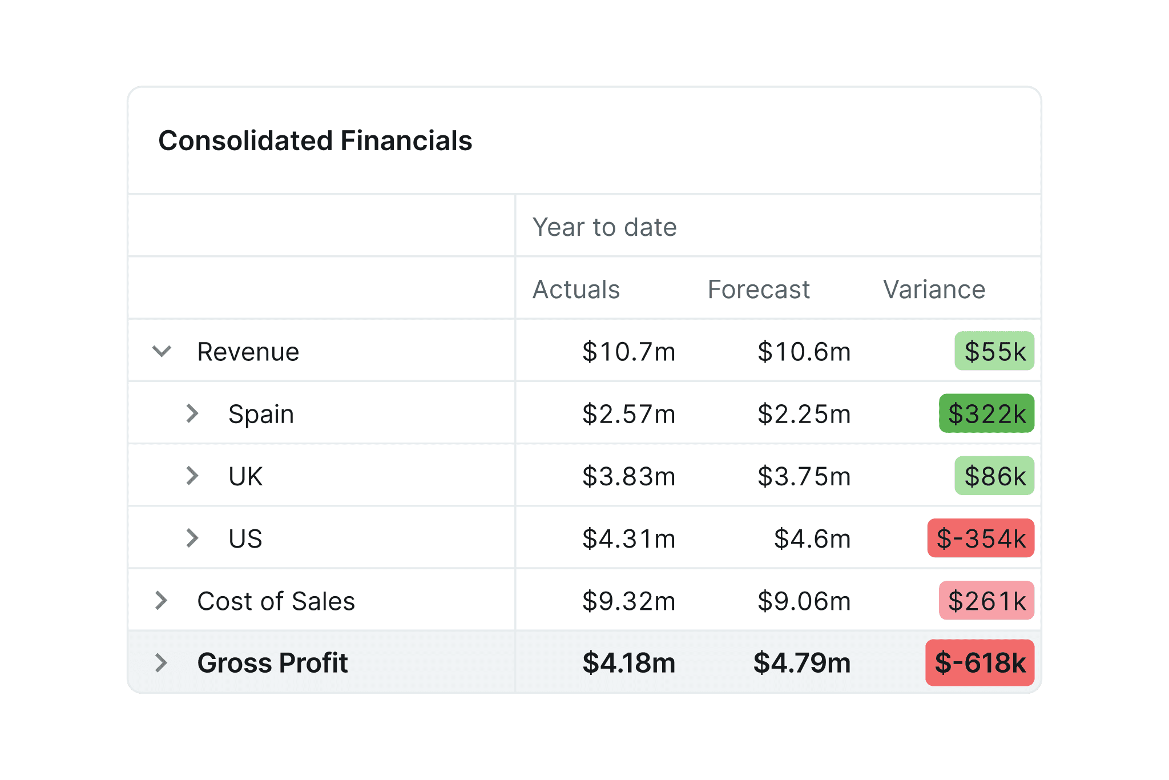The image size is (1169, 780).
Task: Click Revenue actuals value $10.7m
Action: click(628, 352)
